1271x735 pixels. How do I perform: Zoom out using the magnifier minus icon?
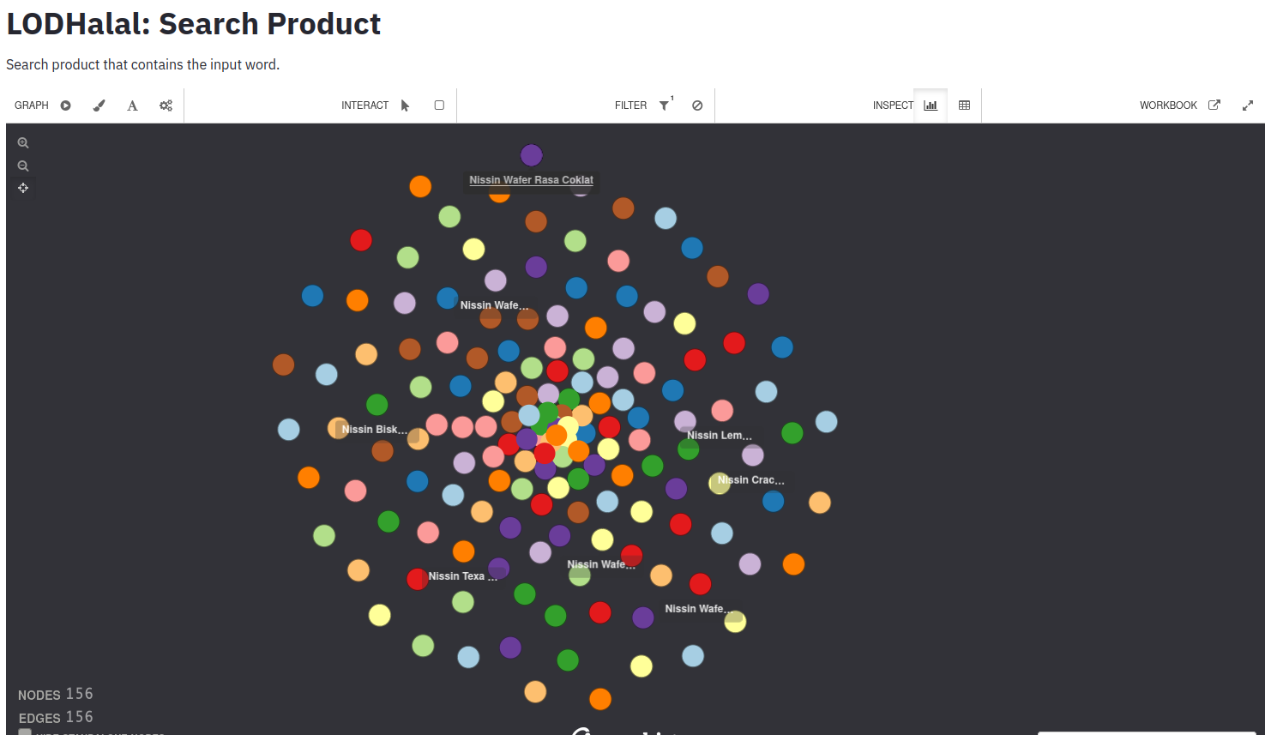point(23,166)
